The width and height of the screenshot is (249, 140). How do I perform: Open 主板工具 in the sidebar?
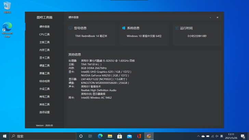(x=44, y=42)
